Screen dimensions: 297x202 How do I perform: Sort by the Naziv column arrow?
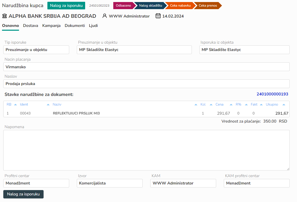(196, 105)
